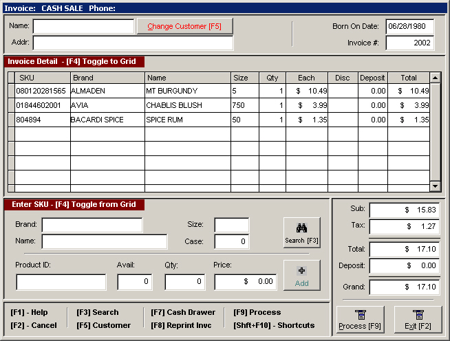Click the Size input field
This screenshot has height=341, width=450.
pos(232,225)
